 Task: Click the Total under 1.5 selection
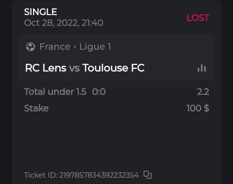point(55,92)
